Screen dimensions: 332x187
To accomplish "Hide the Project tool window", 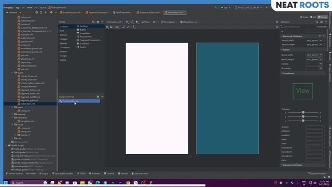I will tap(56, 12).
